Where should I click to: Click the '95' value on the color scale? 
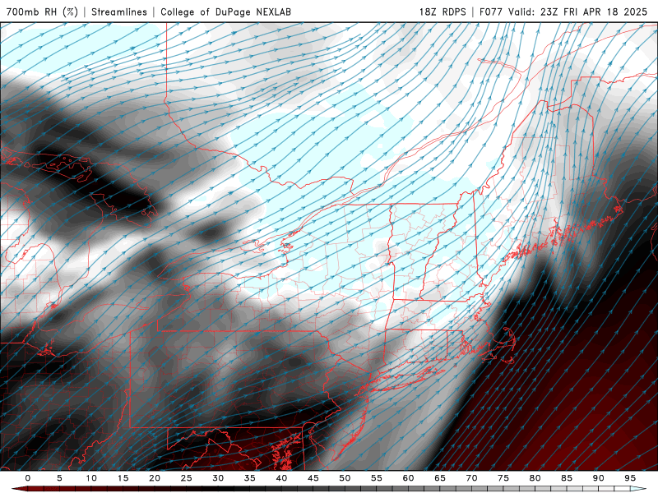[x=630, y=478]
